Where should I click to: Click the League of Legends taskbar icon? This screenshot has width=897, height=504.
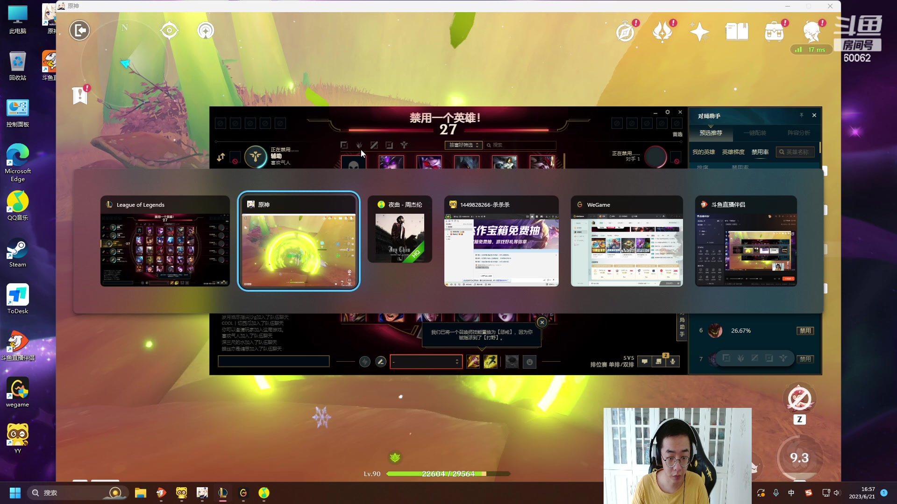(x=223, y=493)
